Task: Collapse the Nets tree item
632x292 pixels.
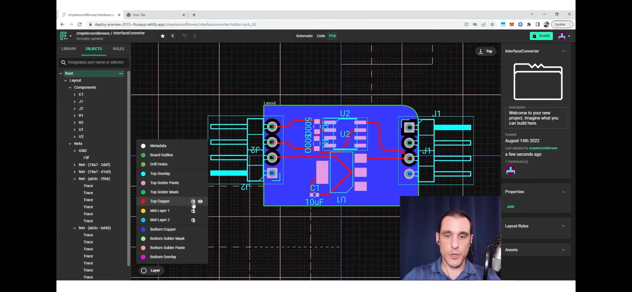Action: pos(70,144)
